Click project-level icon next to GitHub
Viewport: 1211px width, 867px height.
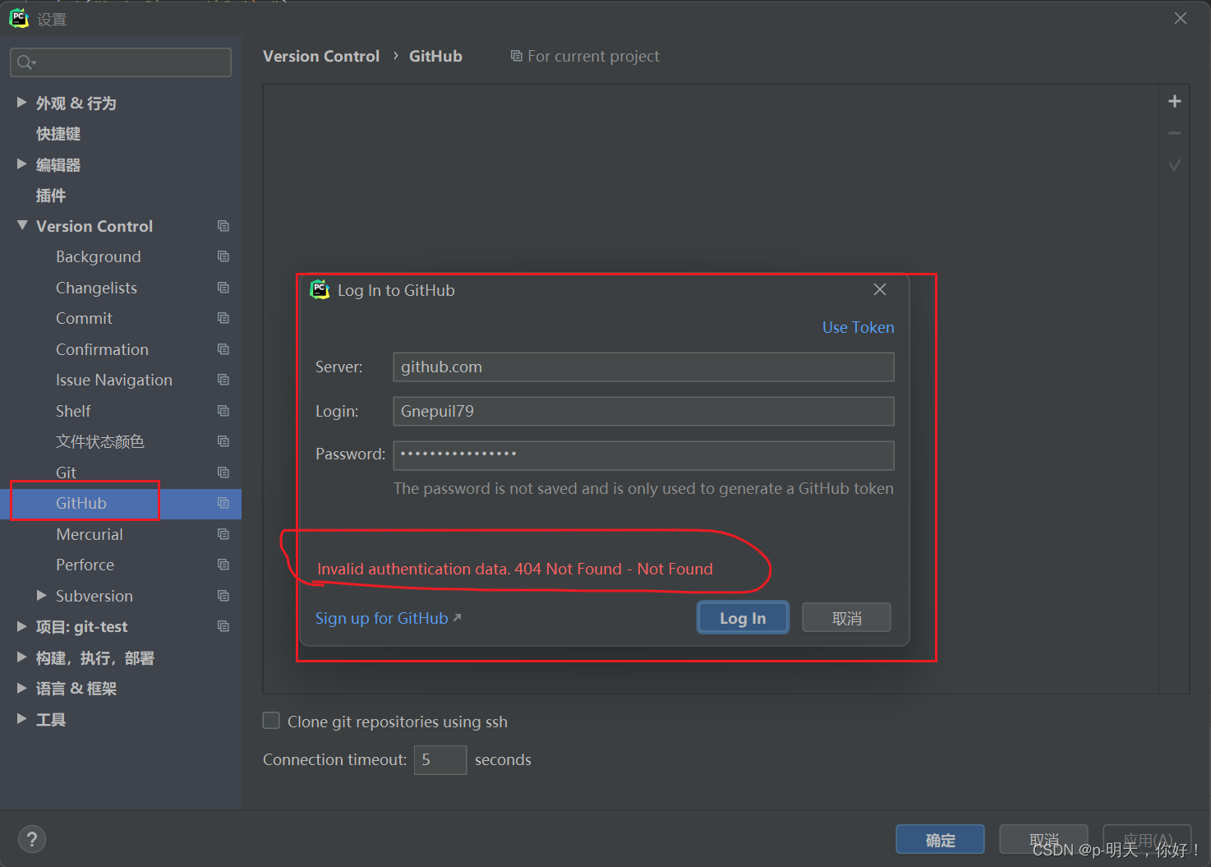tap(223, 503)
